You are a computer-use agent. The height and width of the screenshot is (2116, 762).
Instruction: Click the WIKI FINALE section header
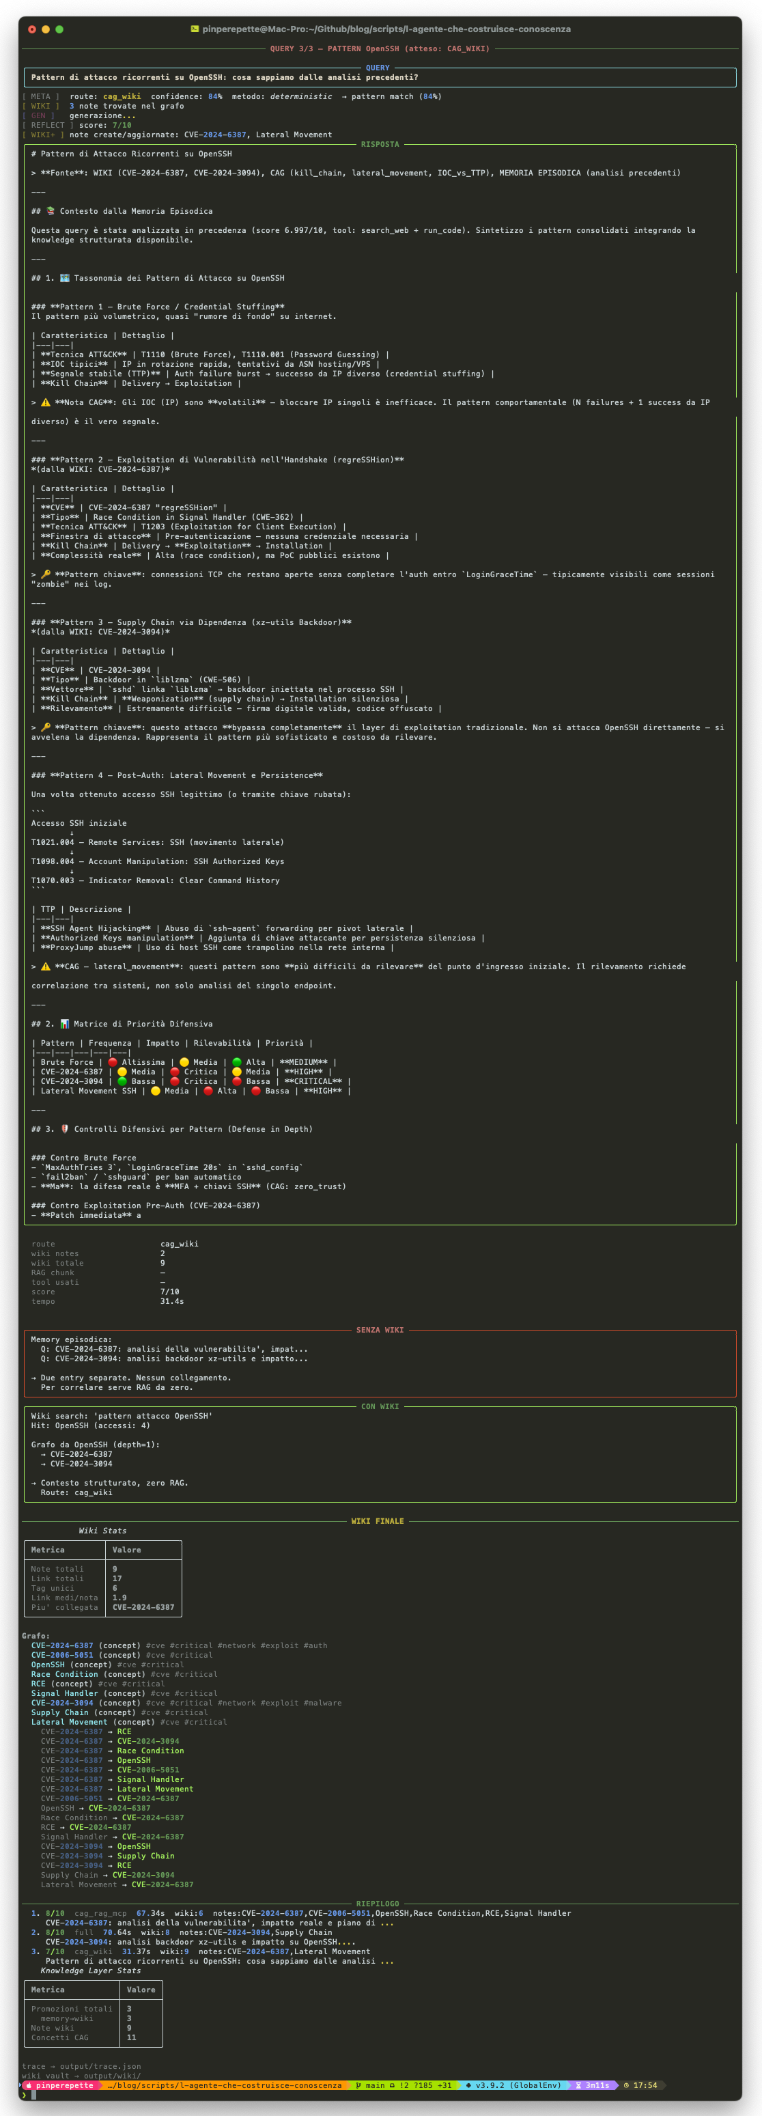pyautogui.click(x=377, y=1521)
